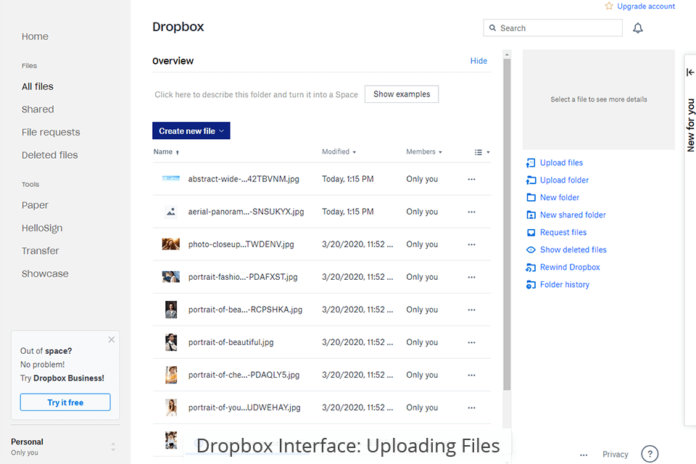This screenshot has width=696, height=464.
Task: Select Deleted files in the sidebar
Action: click(x=49, y=154)
